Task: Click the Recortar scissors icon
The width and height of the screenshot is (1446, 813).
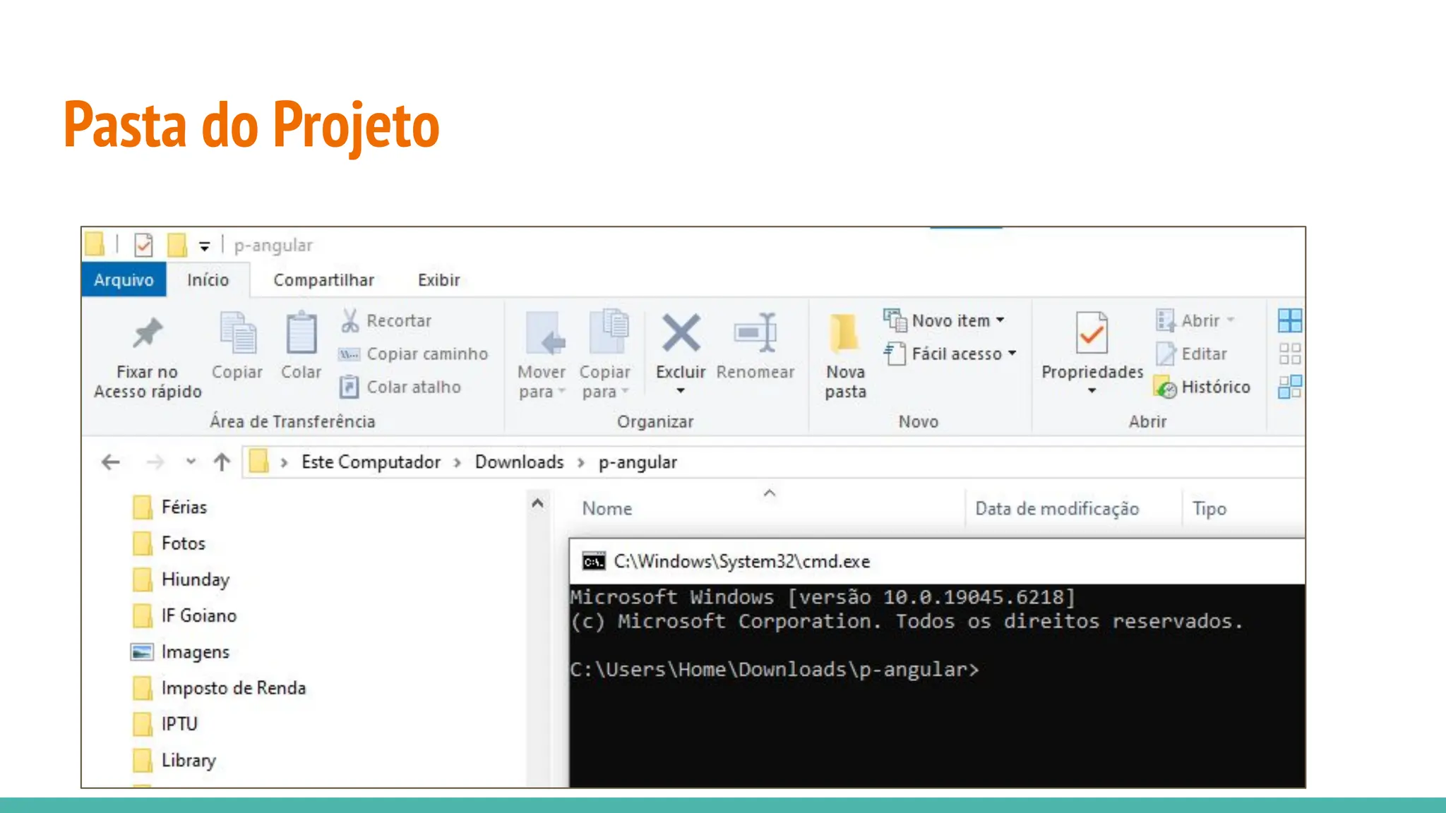Action: pos(349,320)
